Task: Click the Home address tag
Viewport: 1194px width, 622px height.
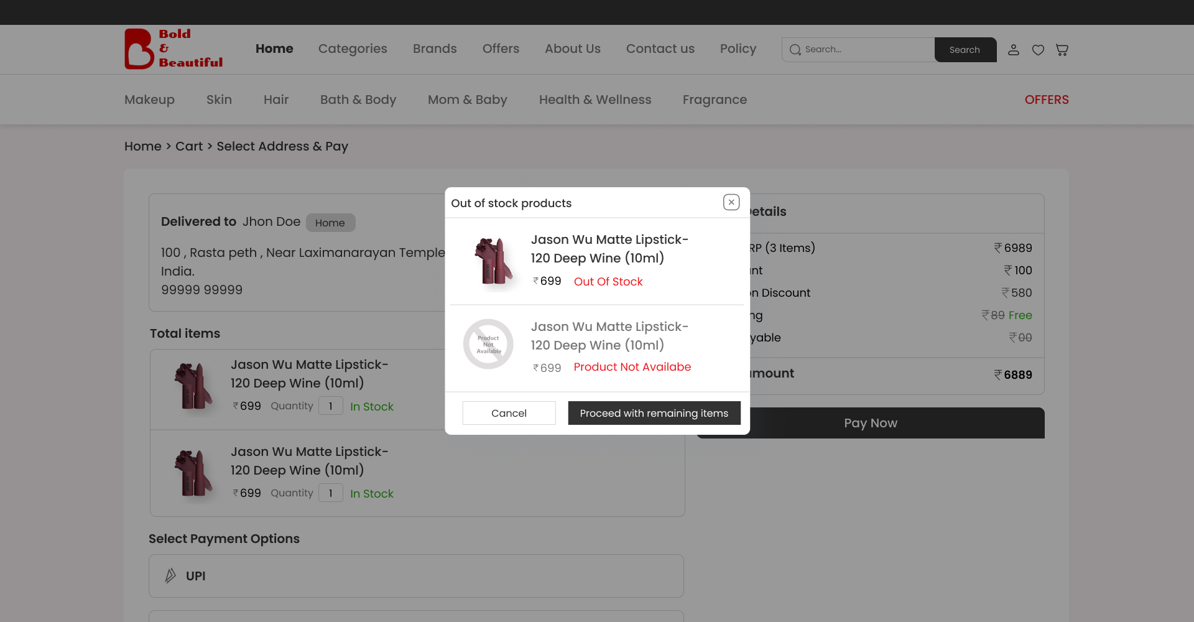Action: click(330, 223)
